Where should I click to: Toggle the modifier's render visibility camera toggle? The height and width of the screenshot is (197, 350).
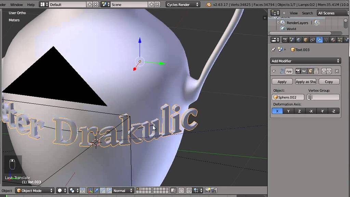(x=298, y=71)
